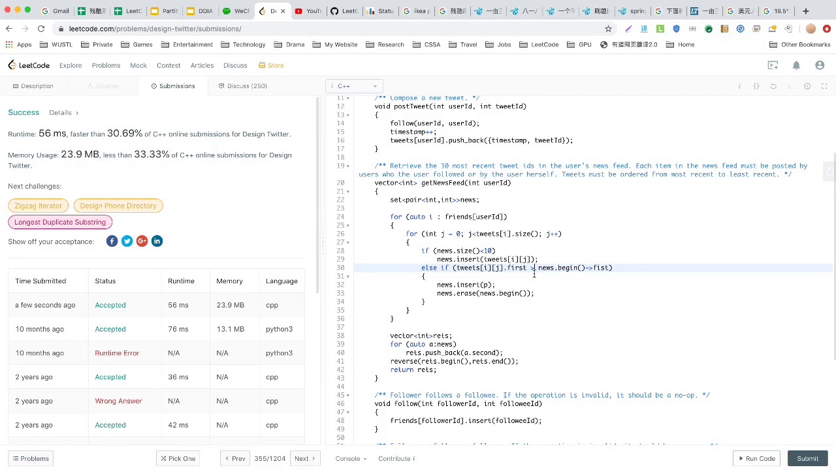Share acceptance via LinkedIn icon
Image resolution: width=836 pixels, height=470 pixels.
point(157,242)
